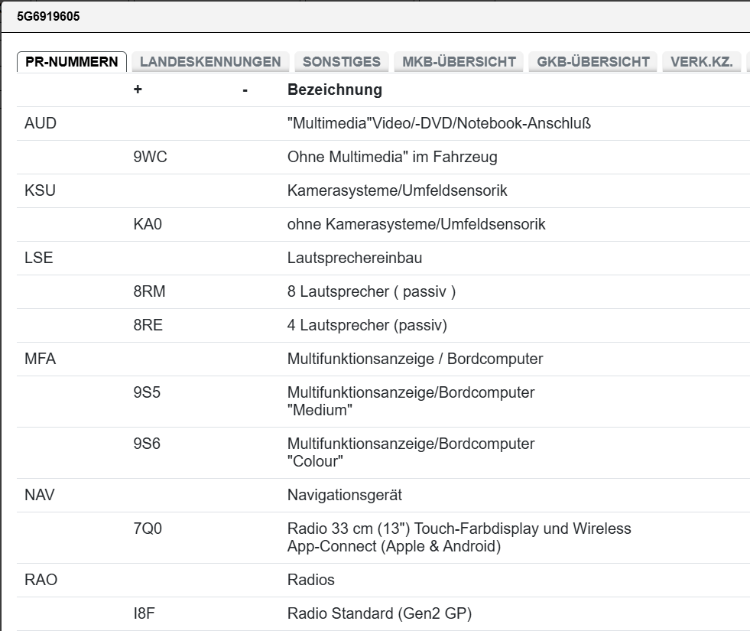Select the 9S6 "Colour" display entry
The height and width of the screenshot is (631, 750).
tap(147, 444)
